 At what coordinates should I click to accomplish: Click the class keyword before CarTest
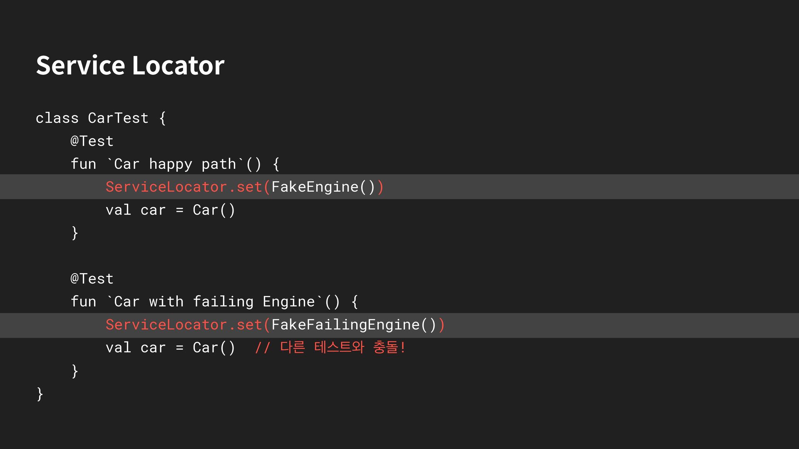pyautogui.click(x=57, y=118)
